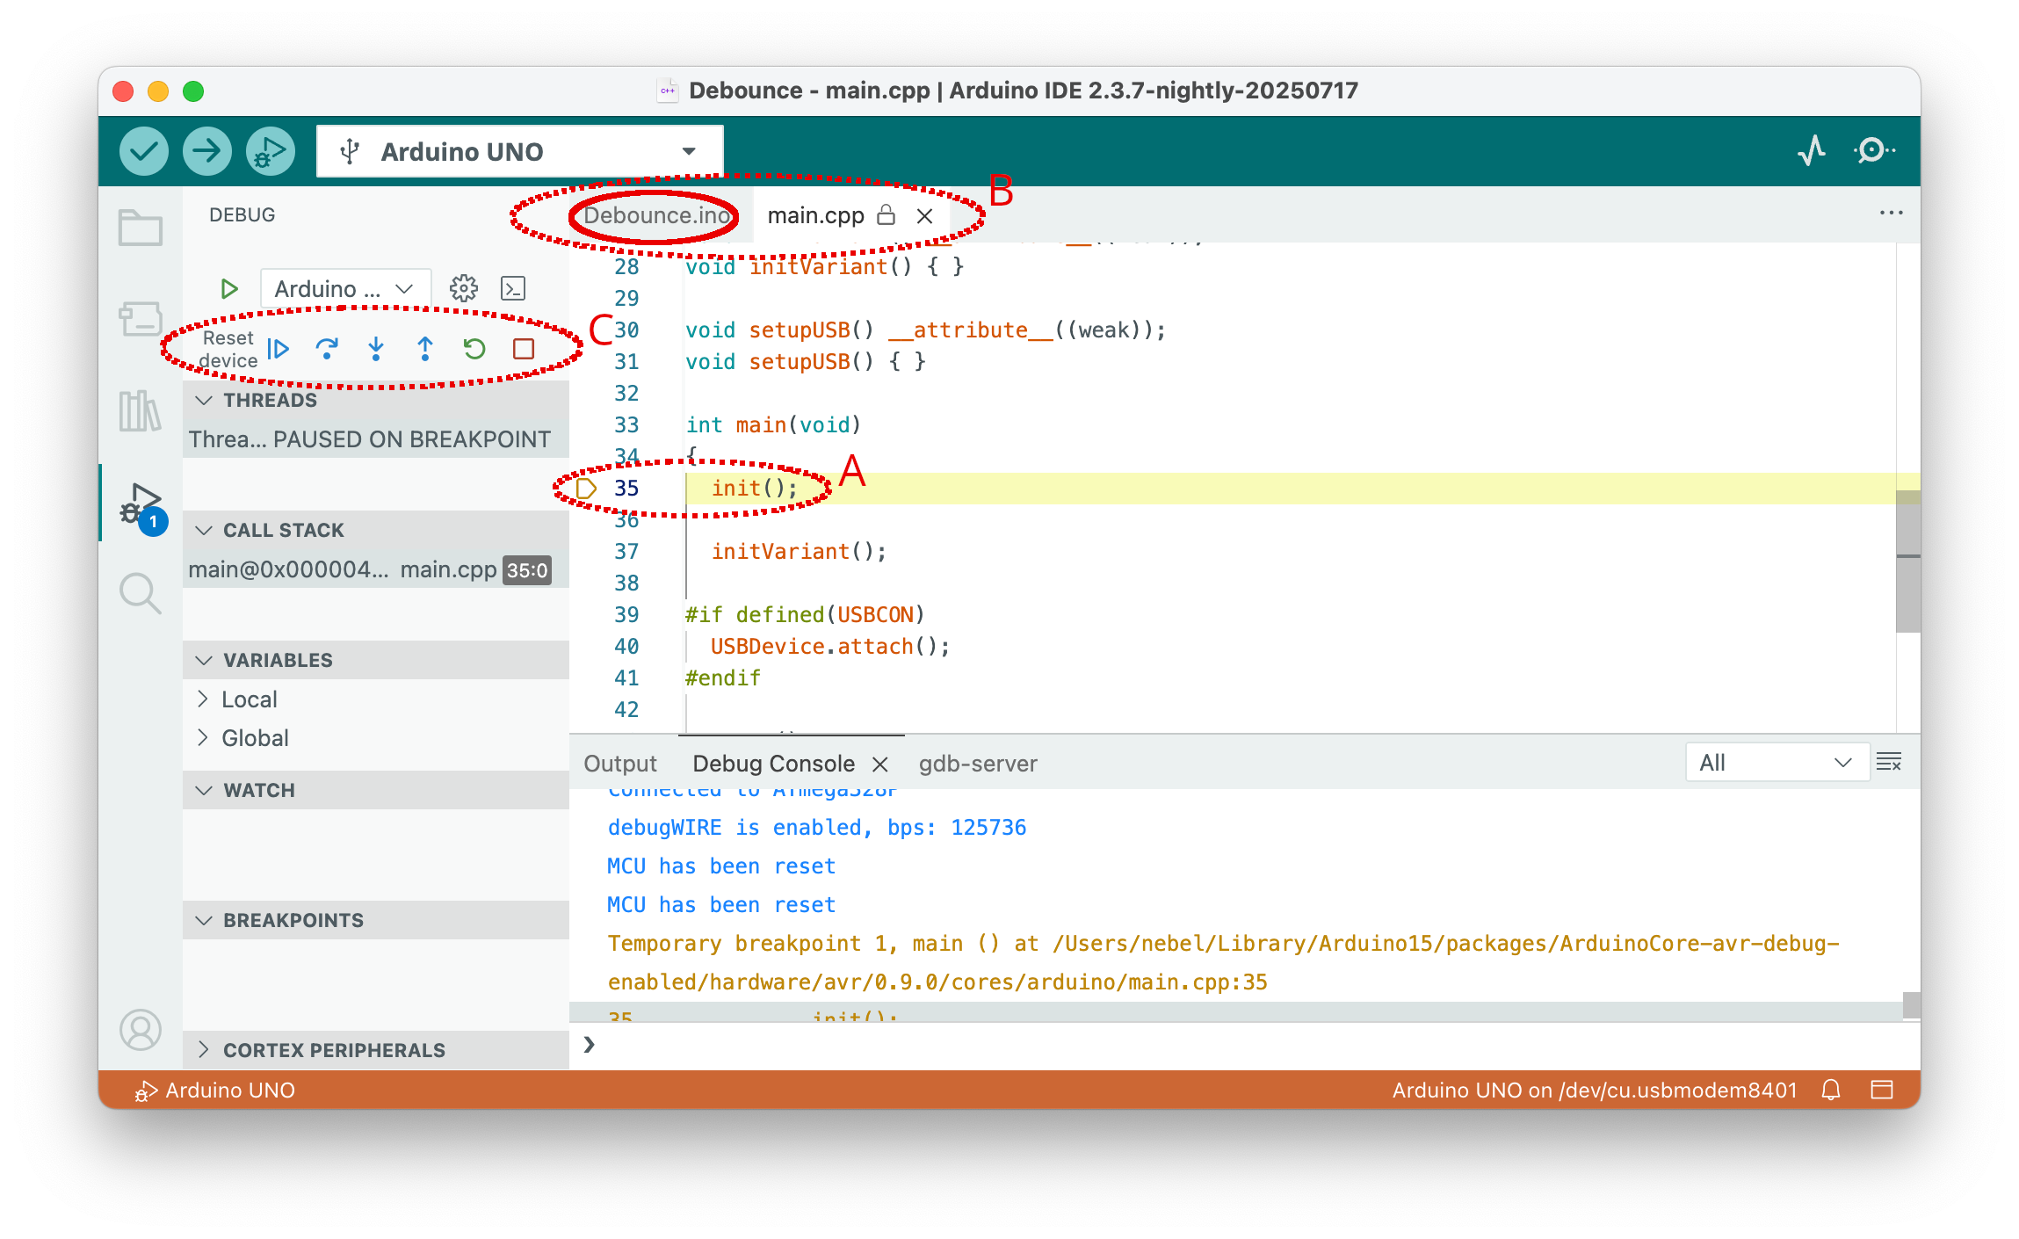Expand the Cortex Peripherals section
The height and width of the screenshot is (1239, 2019).
(334, 1050)
